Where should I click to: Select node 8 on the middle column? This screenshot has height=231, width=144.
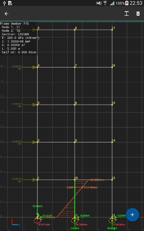75,105
